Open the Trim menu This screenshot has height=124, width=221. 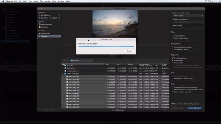click(30, 1)
